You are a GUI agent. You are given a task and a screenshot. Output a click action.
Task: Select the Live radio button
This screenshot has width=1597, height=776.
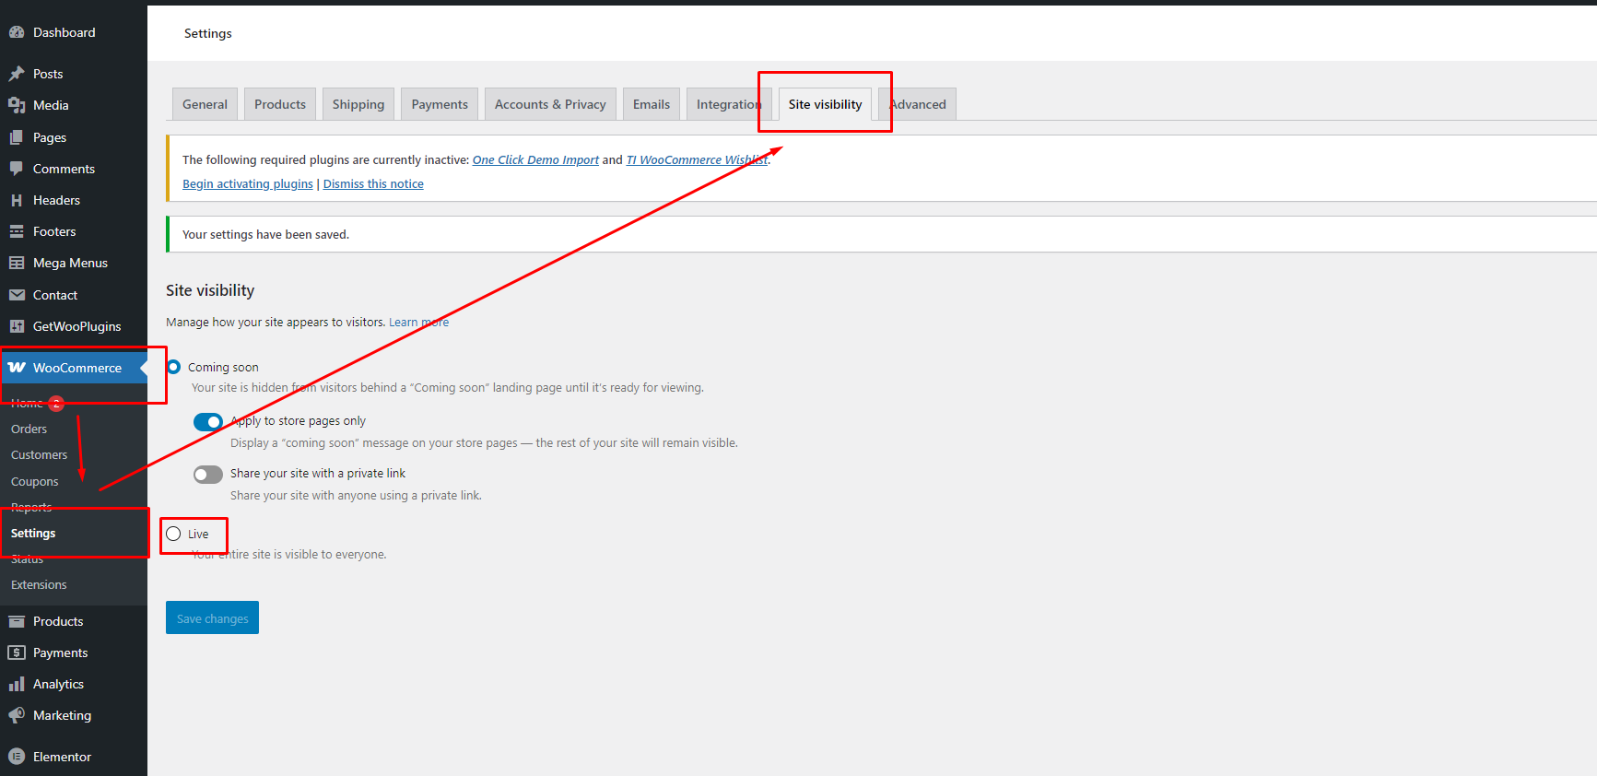[173, 534]
